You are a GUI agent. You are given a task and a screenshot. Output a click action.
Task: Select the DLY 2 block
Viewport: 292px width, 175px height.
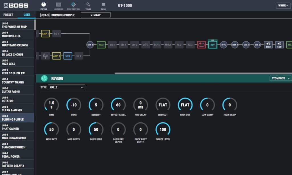pyautogui.click(x=135, y=45)
